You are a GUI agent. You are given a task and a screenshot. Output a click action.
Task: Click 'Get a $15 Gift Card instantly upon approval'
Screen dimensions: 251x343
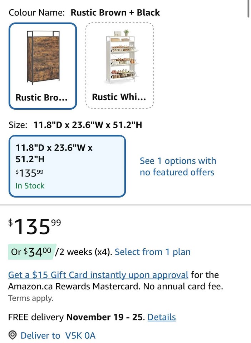[98, 275]
